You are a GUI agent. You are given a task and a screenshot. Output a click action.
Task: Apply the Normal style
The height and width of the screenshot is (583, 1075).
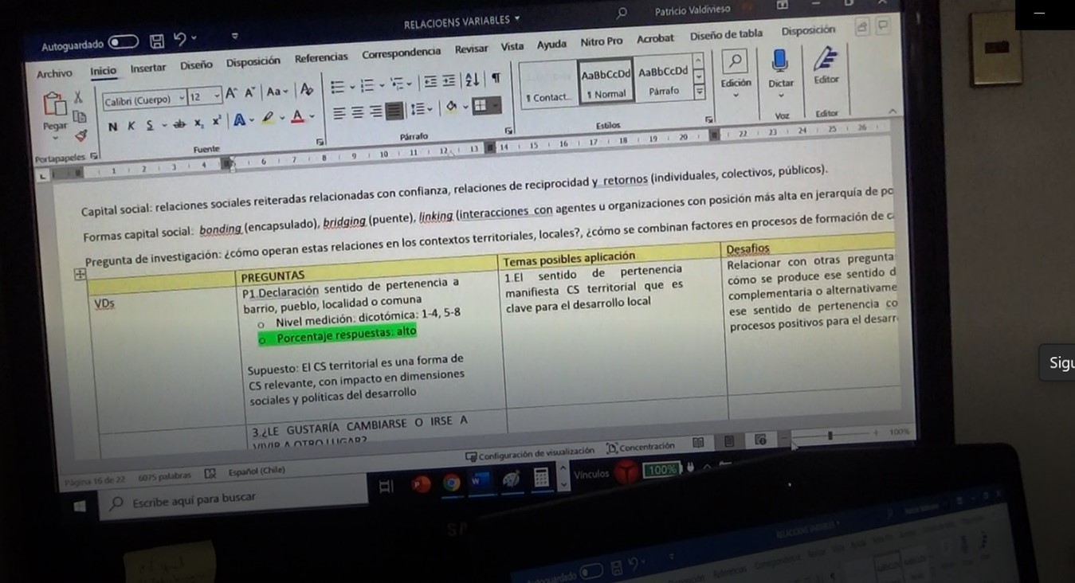[x=606, y=82]
